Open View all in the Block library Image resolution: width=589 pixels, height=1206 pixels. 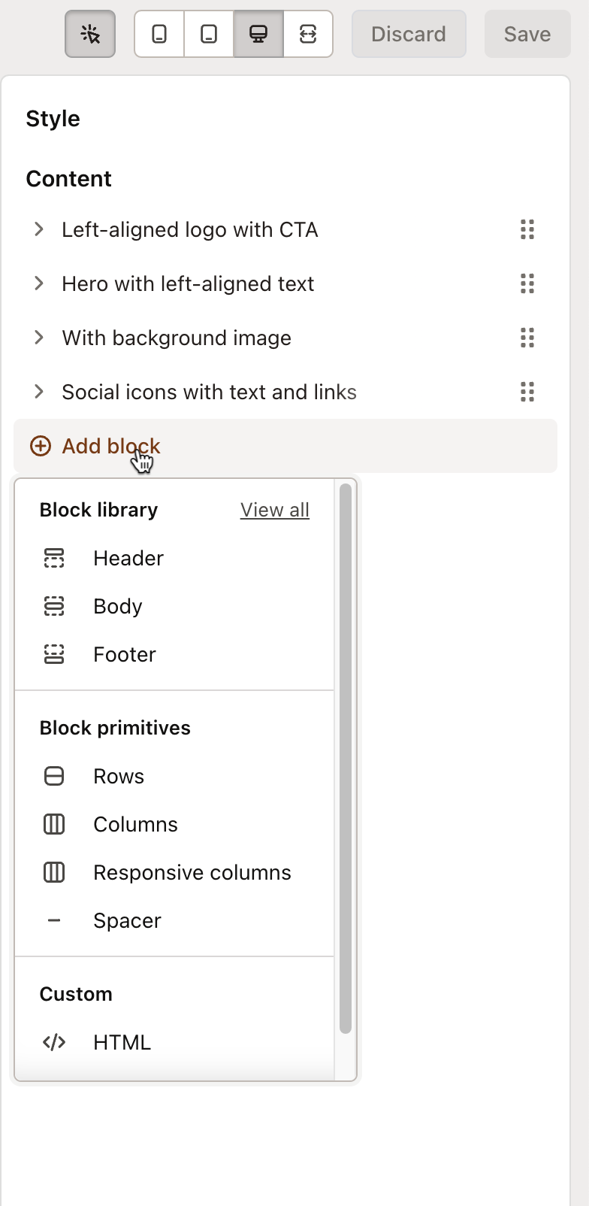(x=274, y=510)
